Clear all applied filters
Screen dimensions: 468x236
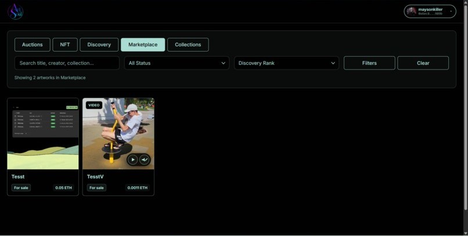point(423,63)
